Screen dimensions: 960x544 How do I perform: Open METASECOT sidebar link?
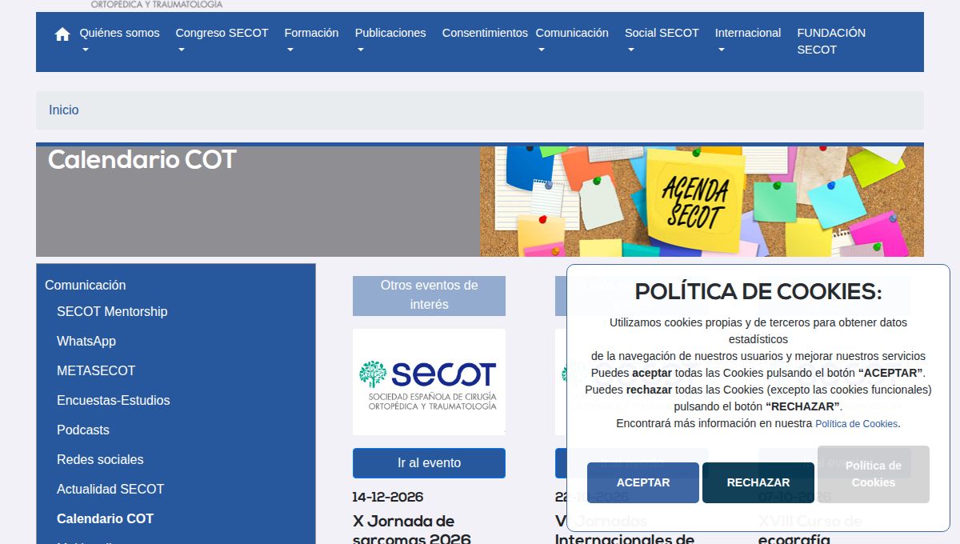(x=96, y=370)
